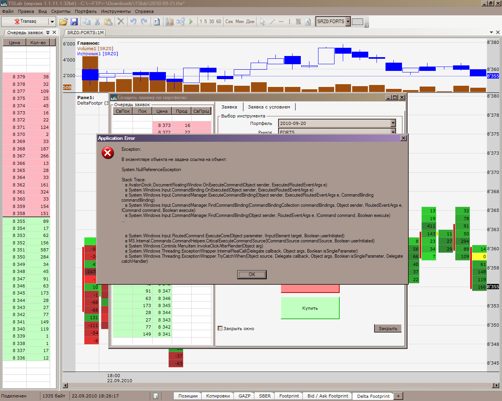Viewport: 502px width, 401px height.
Task: Pick the diagonal line drawing tool
Action: click(272, 22)
